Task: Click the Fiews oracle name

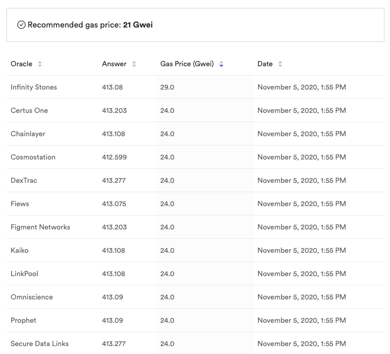Action: [x=20, y=204]
